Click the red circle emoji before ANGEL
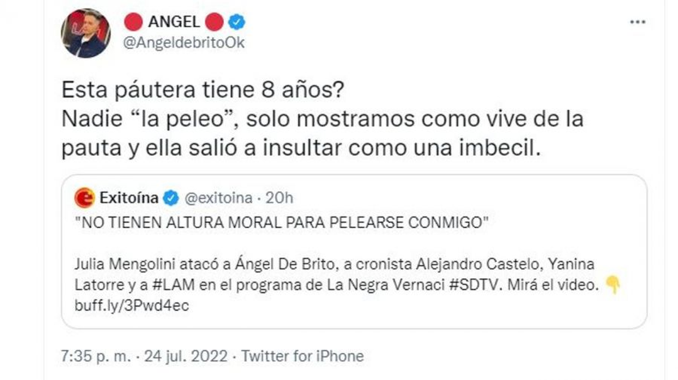Screen dimensions: 678x380 (133, 23)
